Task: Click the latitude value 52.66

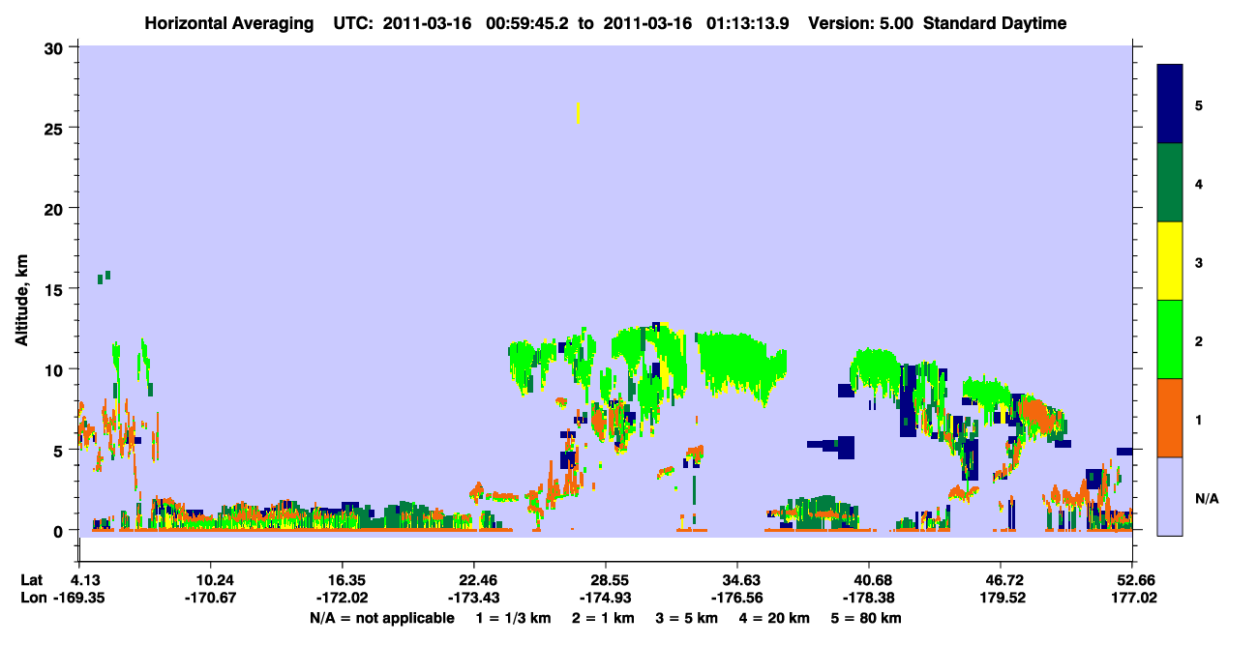Action: 1133,580
